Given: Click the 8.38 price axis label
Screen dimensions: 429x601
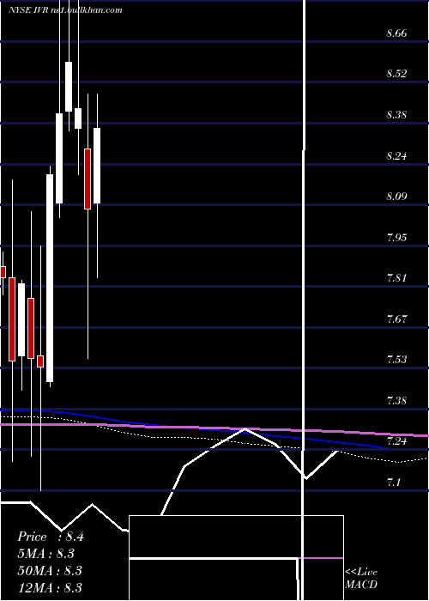Looking at the screenshot, I should click(396, 114).
